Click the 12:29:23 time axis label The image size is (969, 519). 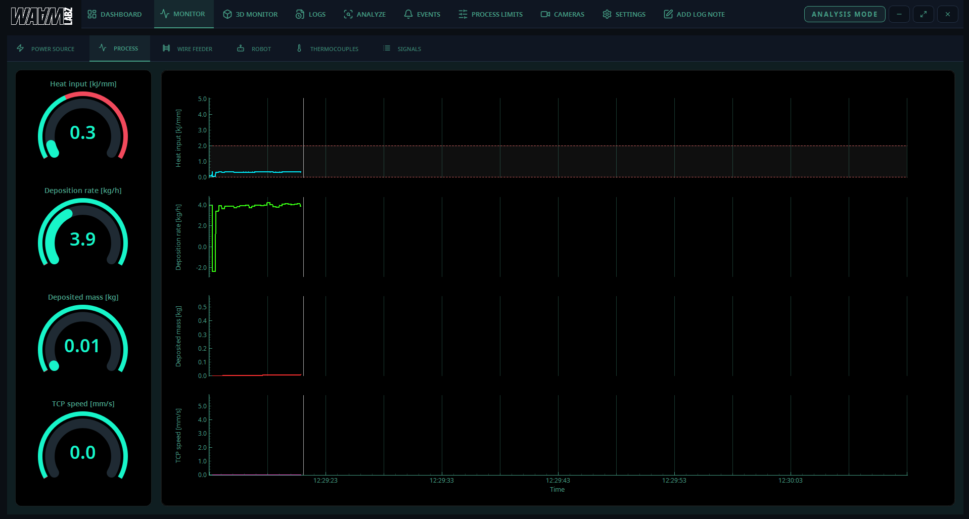(x=326, y=480)
